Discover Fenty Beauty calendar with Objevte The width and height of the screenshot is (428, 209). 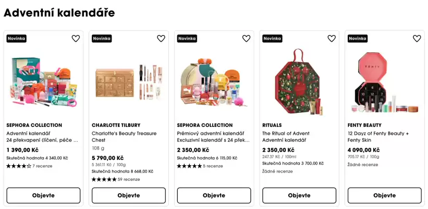pos(384,195)
